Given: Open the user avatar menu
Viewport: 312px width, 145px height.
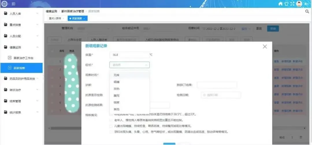Looking at the screenshot, I should 299,4.
